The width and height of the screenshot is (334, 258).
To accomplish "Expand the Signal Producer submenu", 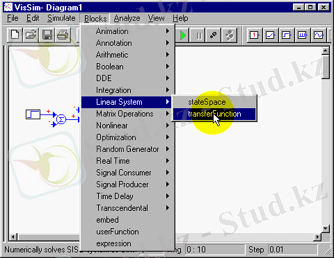I will coord(127,184).
